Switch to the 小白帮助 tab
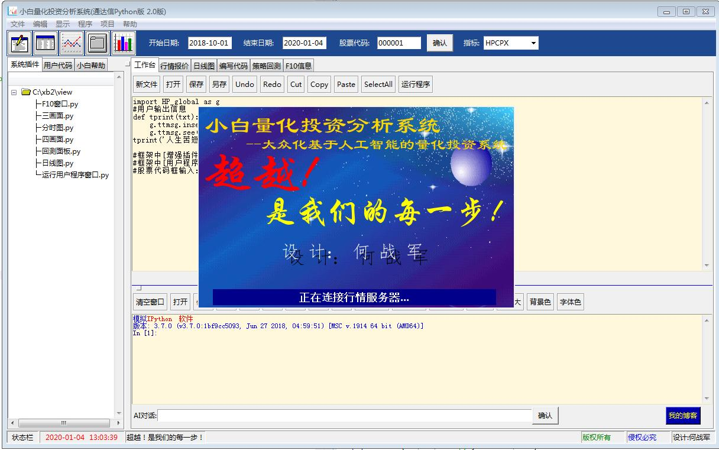Screen dimensions: 719x450 pos(92,65)
